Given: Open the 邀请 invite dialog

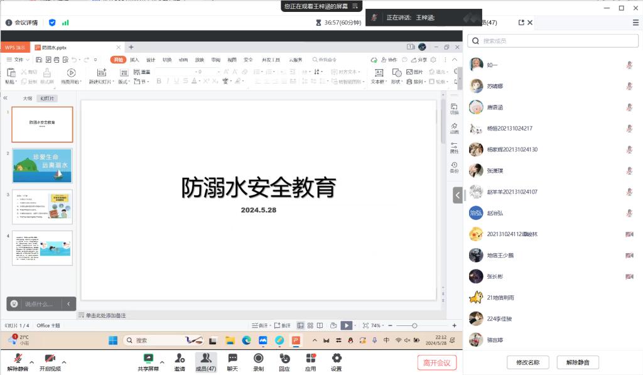Looking at the screenshot, I should pos(180,361).
